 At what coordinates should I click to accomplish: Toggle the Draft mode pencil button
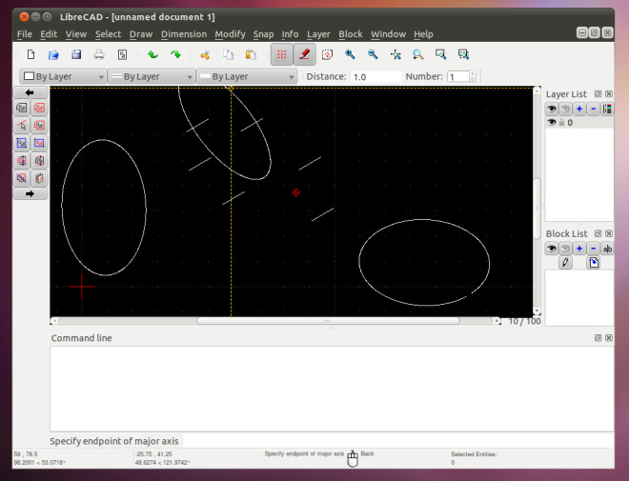tap(304, 55)
